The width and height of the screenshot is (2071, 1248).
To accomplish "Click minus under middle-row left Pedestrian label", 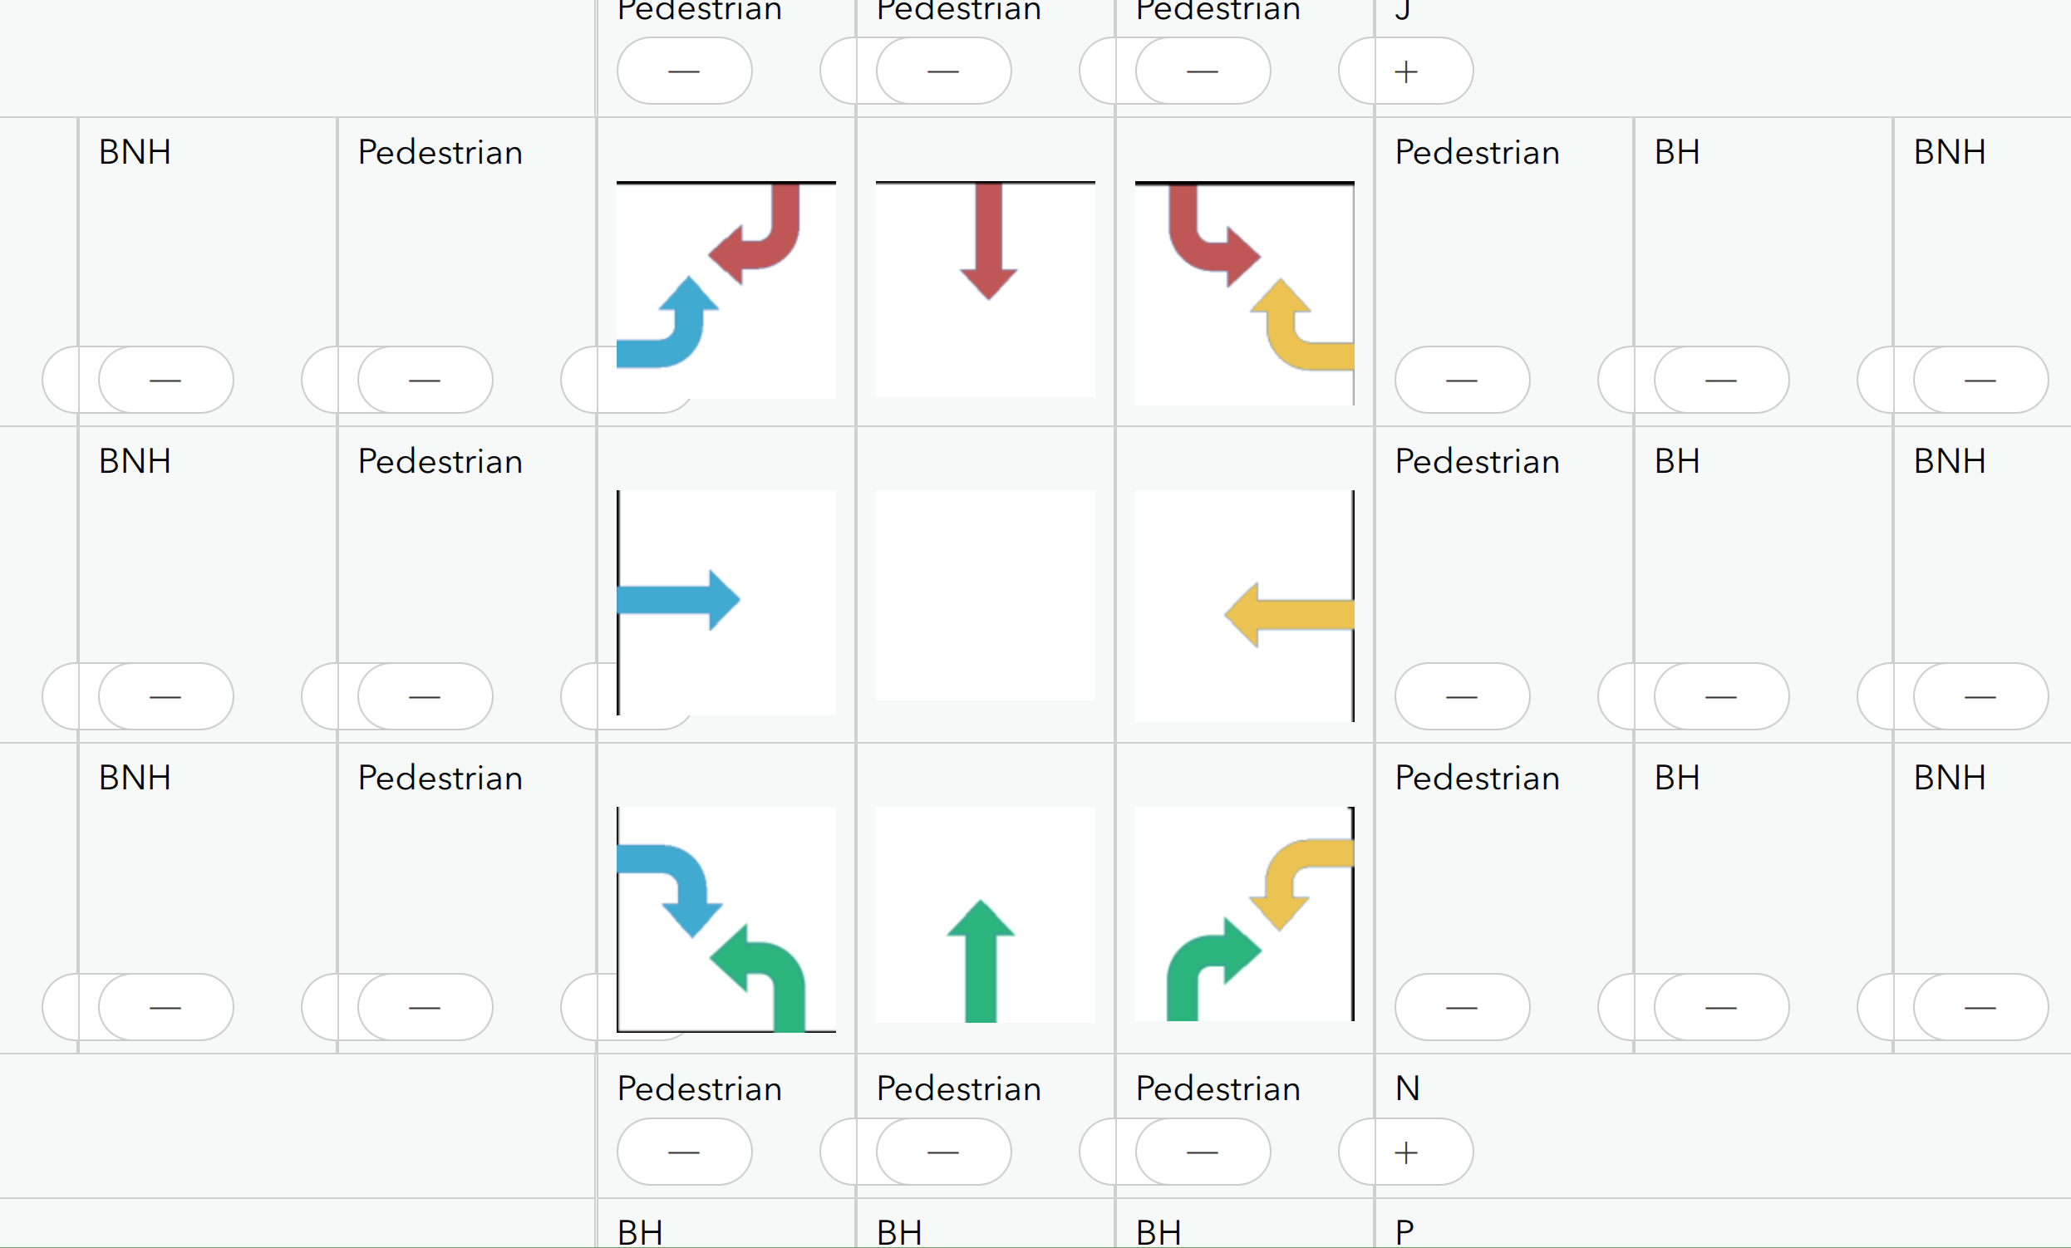I will pyautogui.click(x=426, y=696).
